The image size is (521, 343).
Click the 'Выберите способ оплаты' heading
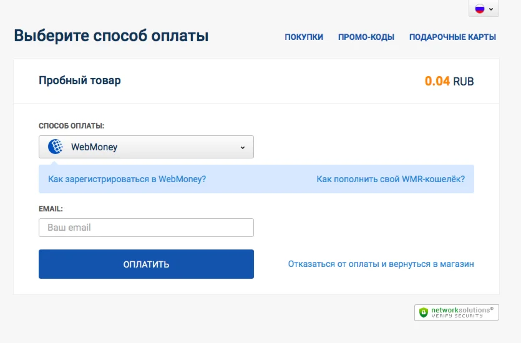pyautogui.click(x=111, y=36)
